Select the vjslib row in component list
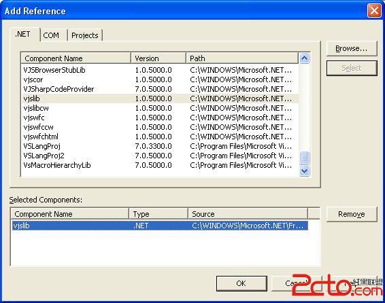Screen dimensions: 385x303 [x=160, y=99]
